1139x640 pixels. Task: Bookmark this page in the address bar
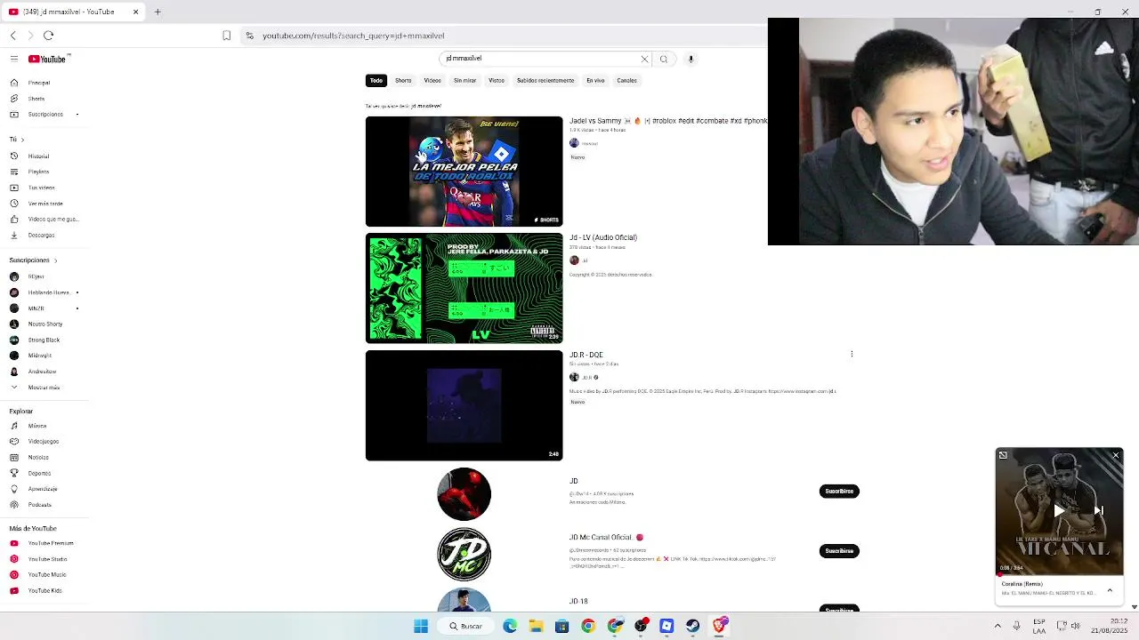tap(226, 36)
